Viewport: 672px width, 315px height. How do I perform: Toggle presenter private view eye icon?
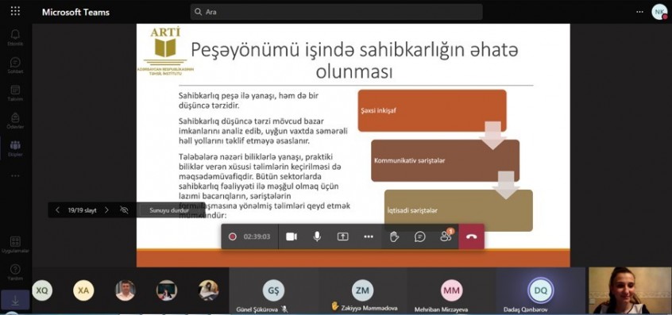point(124,209)
